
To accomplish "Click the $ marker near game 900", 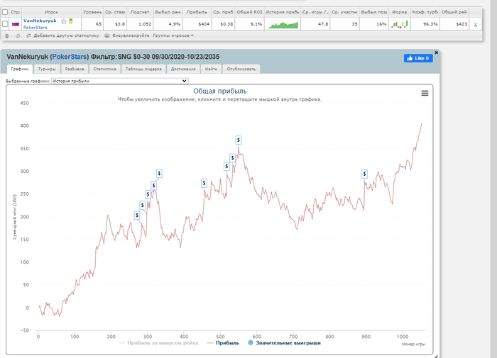I will coord(364,174).
